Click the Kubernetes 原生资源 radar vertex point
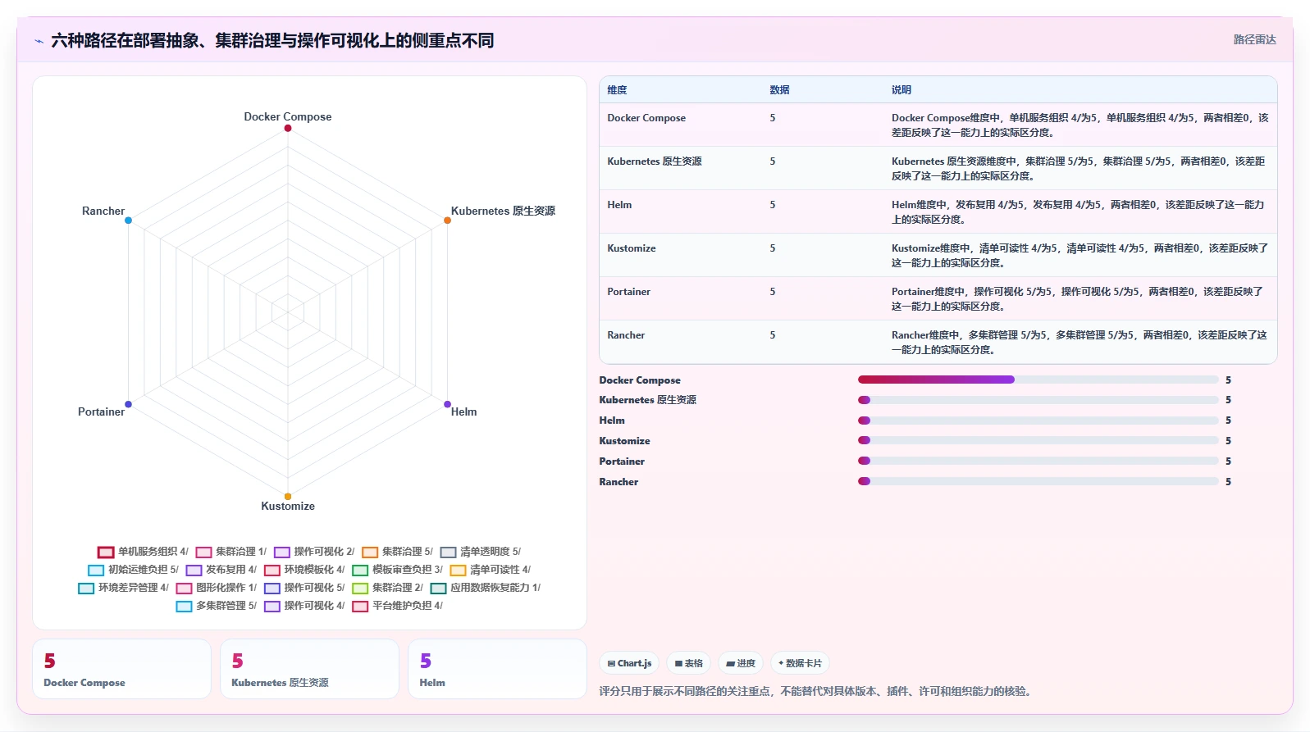1310x732 pixels. (x=447, y=221)
